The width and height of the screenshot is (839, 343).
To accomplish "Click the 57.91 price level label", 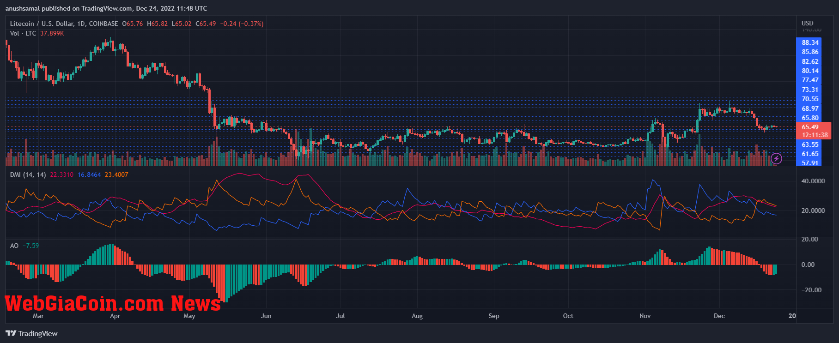I will point(810,162).
